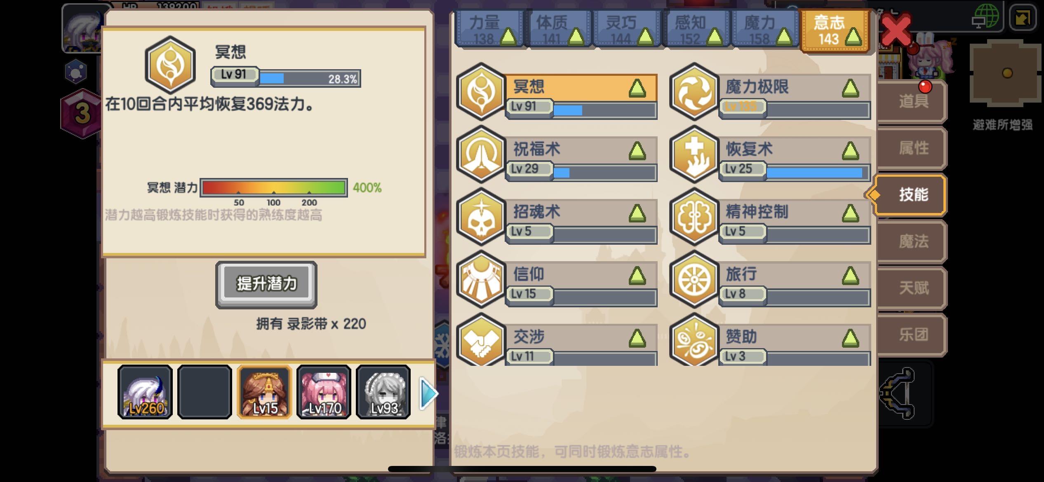
Task: Select the 赞助 coins skill icon
Action: (x=694, y=340)
